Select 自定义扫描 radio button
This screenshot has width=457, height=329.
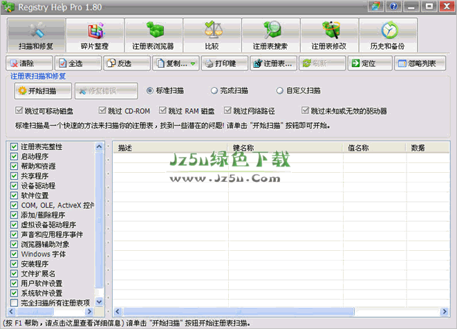coord(279,91)
